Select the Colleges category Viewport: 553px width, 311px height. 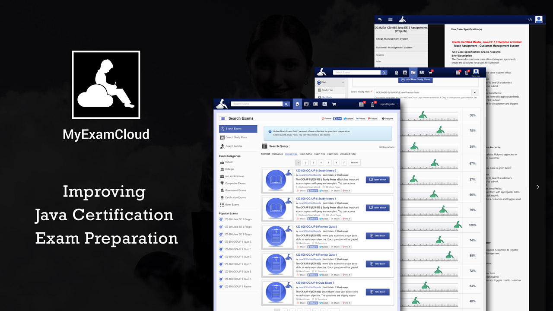227,169
